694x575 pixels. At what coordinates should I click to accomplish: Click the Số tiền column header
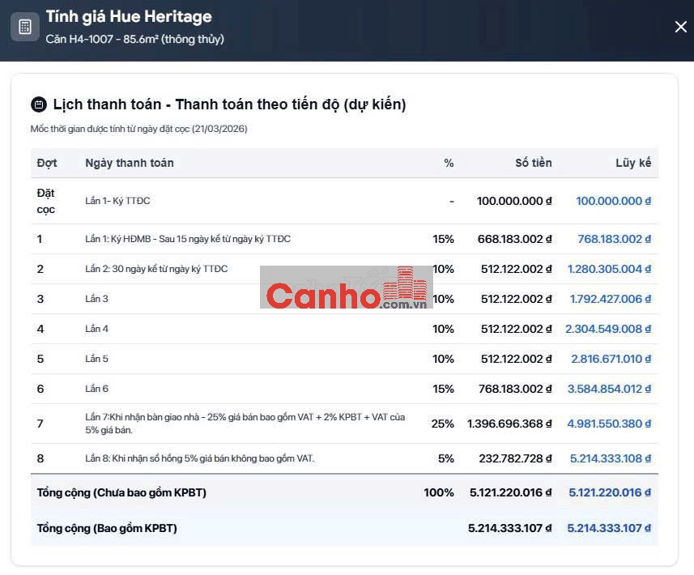533,163
